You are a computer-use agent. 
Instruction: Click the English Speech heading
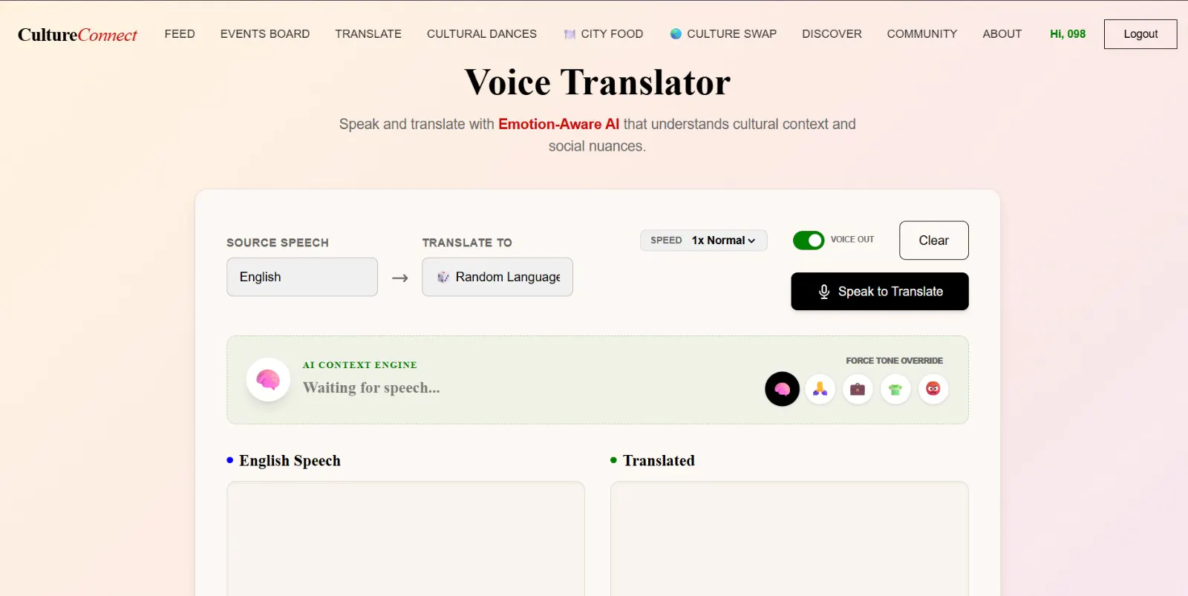pyautogui.click(x=290, y=461)
